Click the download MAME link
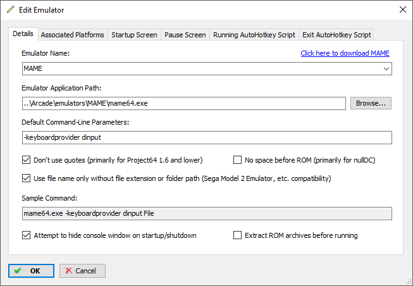413x286 pixels. point(345,53)
